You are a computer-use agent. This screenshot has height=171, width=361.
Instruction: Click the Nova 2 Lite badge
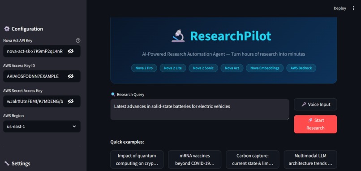point(173,68)
